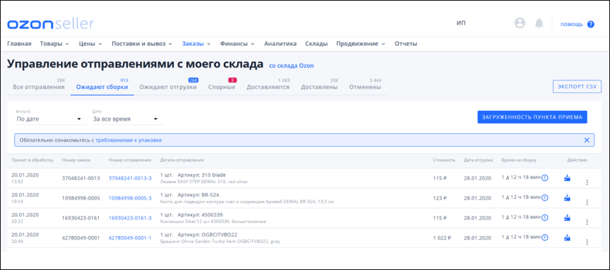Expand the Товары menu
This screenshot has width=610, height=270.
(54, 44)
